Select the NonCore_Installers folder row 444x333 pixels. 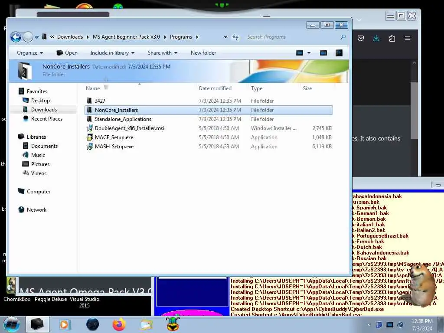tap(209, 110)
